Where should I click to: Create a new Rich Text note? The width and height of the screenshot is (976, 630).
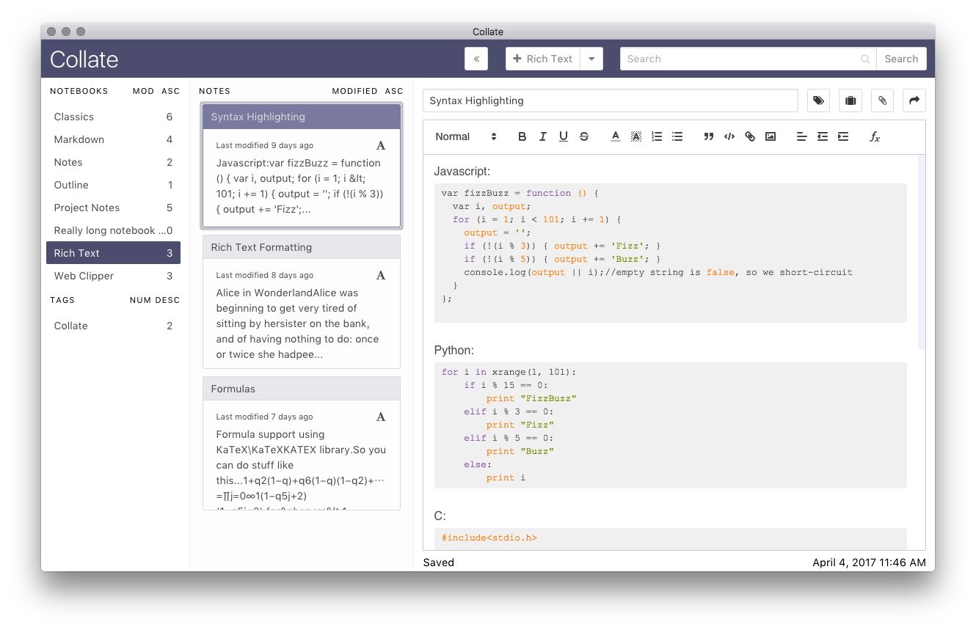point(543,59)
